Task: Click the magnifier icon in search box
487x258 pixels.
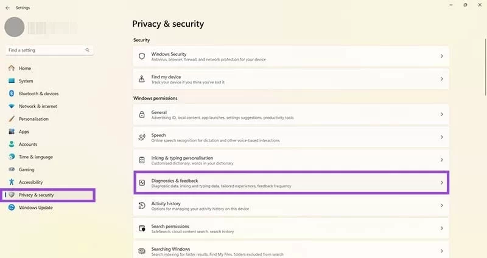Action: click(x=88, y=50)
